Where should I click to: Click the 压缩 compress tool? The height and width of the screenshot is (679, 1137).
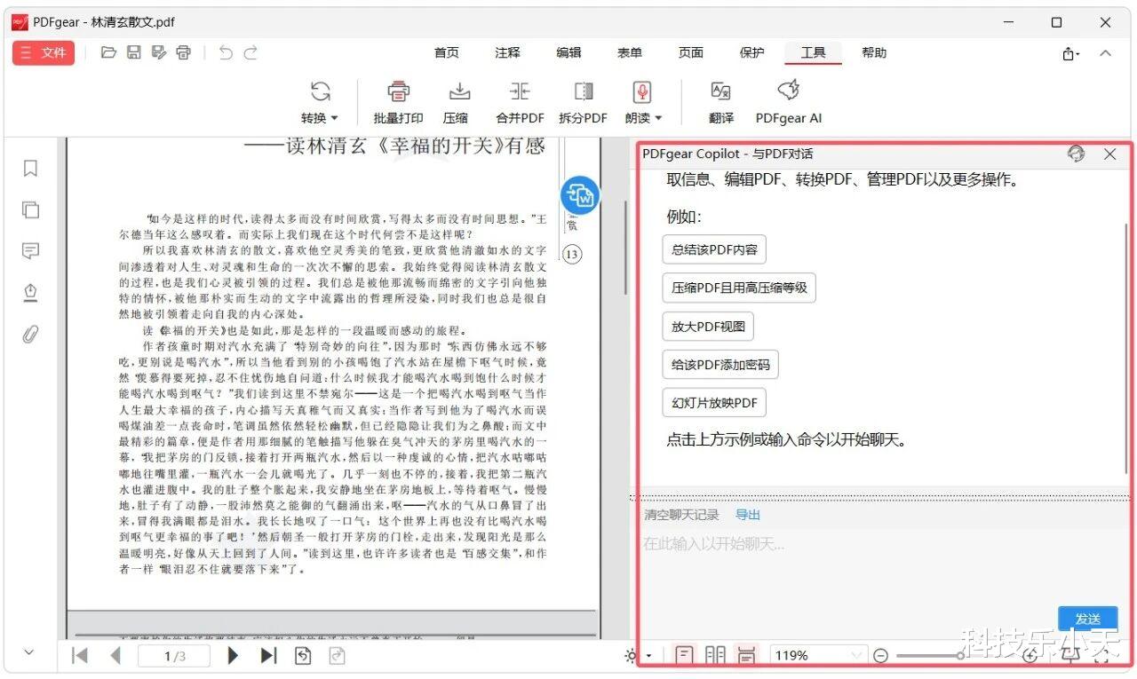pyautogui.click(x=457, y=102)
